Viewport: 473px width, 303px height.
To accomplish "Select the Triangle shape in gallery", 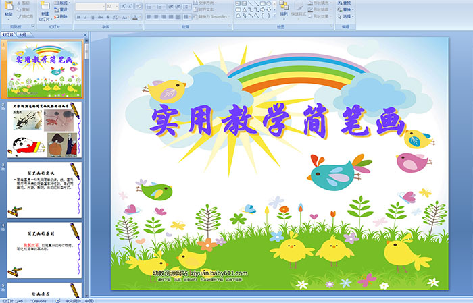I will 245,9.
